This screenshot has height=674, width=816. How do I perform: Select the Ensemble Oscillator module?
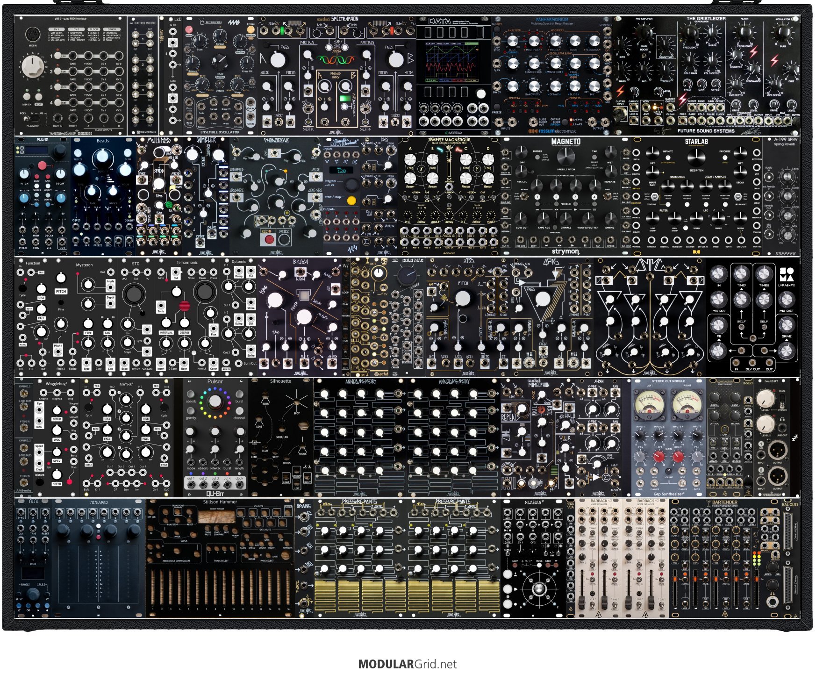(220, 76)
